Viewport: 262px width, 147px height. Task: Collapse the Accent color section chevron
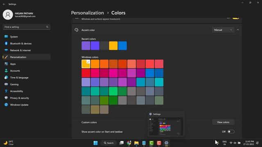(x=238, y=30)
